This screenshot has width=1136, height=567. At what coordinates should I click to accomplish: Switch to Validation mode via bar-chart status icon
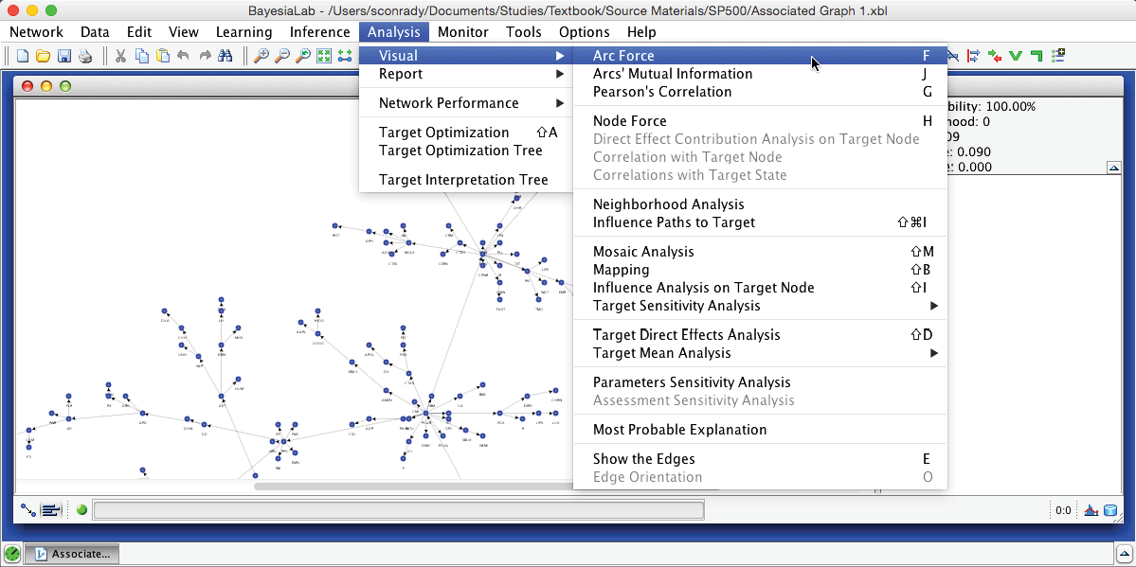click(x=1091, y=510)
